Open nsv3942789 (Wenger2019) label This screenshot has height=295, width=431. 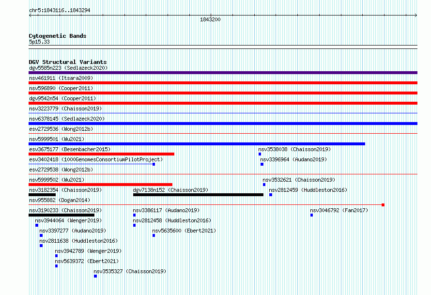tap(88, 251)
